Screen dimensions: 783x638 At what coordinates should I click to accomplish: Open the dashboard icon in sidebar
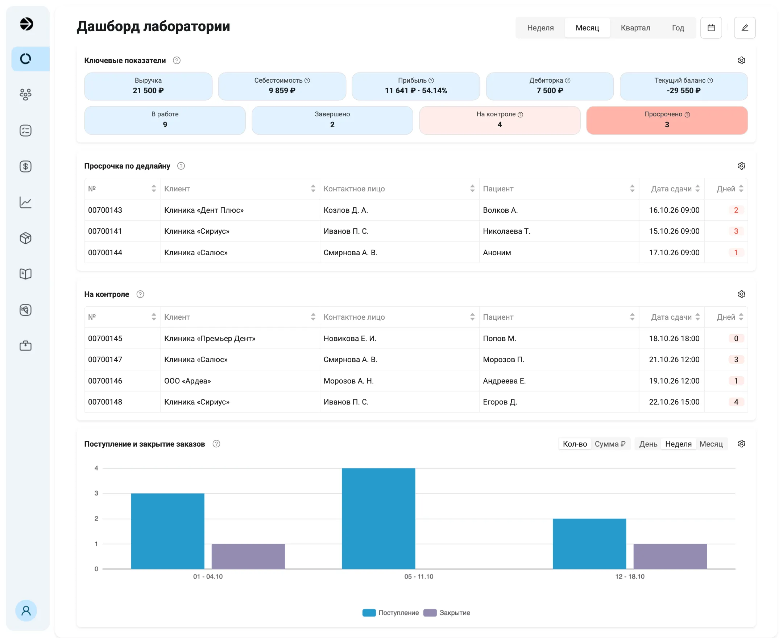[x=26, y=59]
